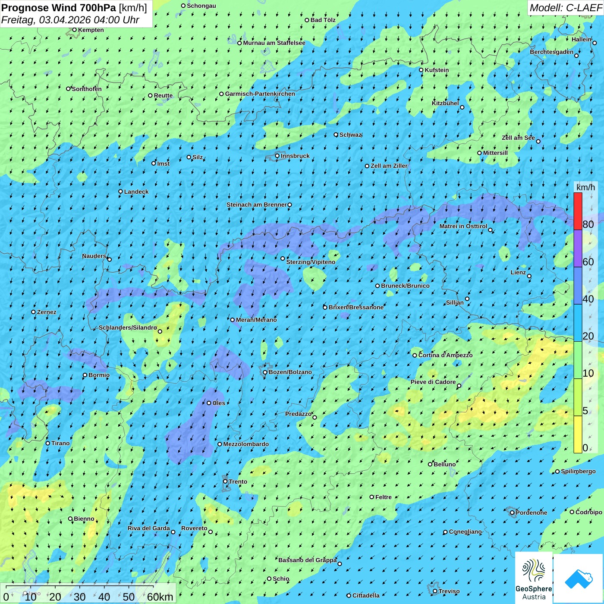Viewport: 604px width, 604px height.
Task: Click the Innsbruck city marker
Action: click(277, 156)
